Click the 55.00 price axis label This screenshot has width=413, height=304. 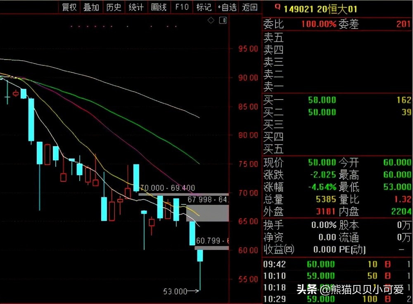[x=248, y=279]
